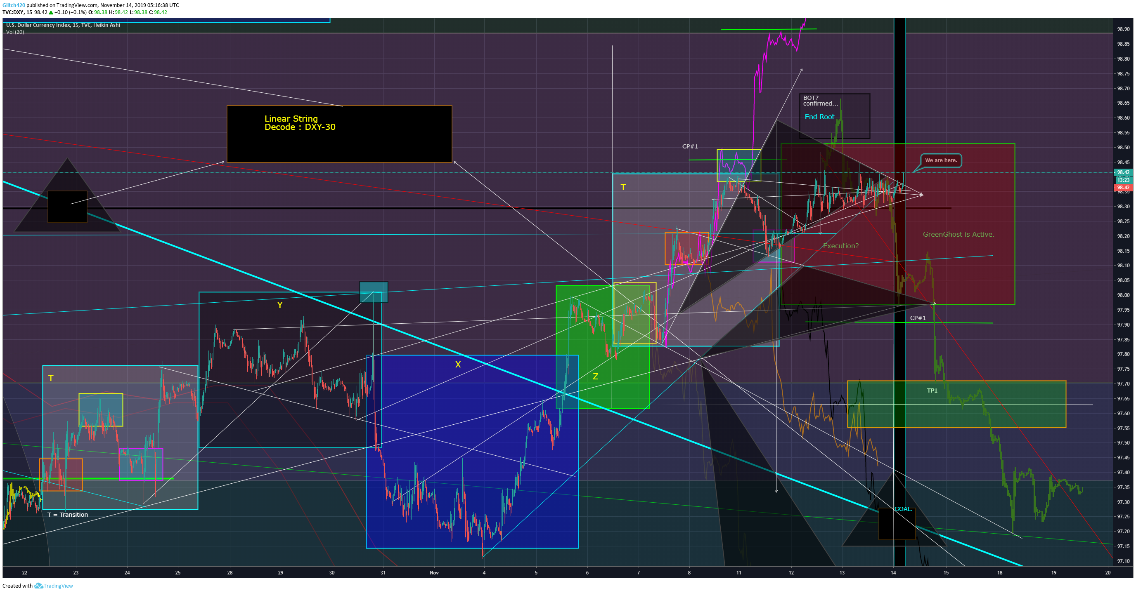Image resolution: width=1136 pixels, height=593 pixels.
Task: Select the black square inside the left triangle
Action: [x=67, y=207]
